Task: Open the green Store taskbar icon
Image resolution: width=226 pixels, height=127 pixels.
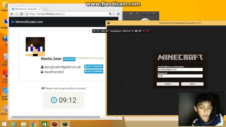Action: [44, 124]
